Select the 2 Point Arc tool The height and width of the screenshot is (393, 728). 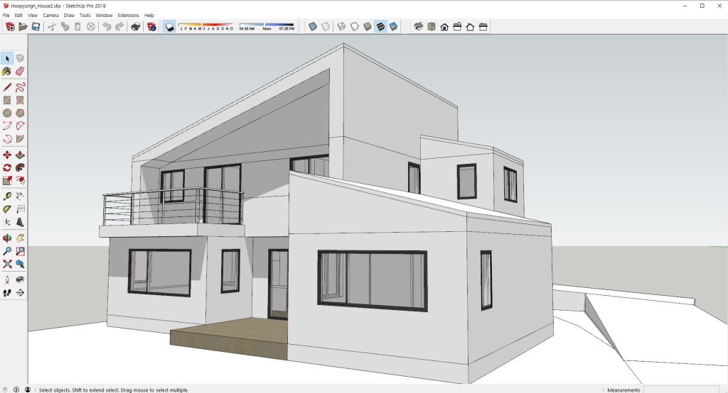point(20,126)
